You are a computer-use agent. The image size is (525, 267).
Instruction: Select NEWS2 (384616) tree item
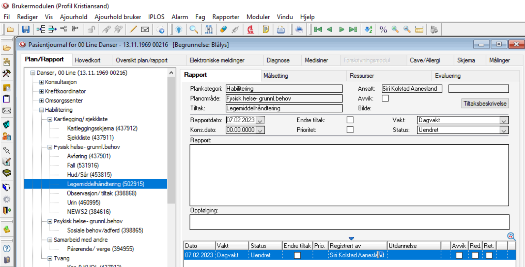coord(89,212)
